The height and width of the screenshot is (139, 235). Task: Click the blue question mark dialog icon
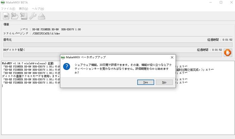tap(66, 67)
